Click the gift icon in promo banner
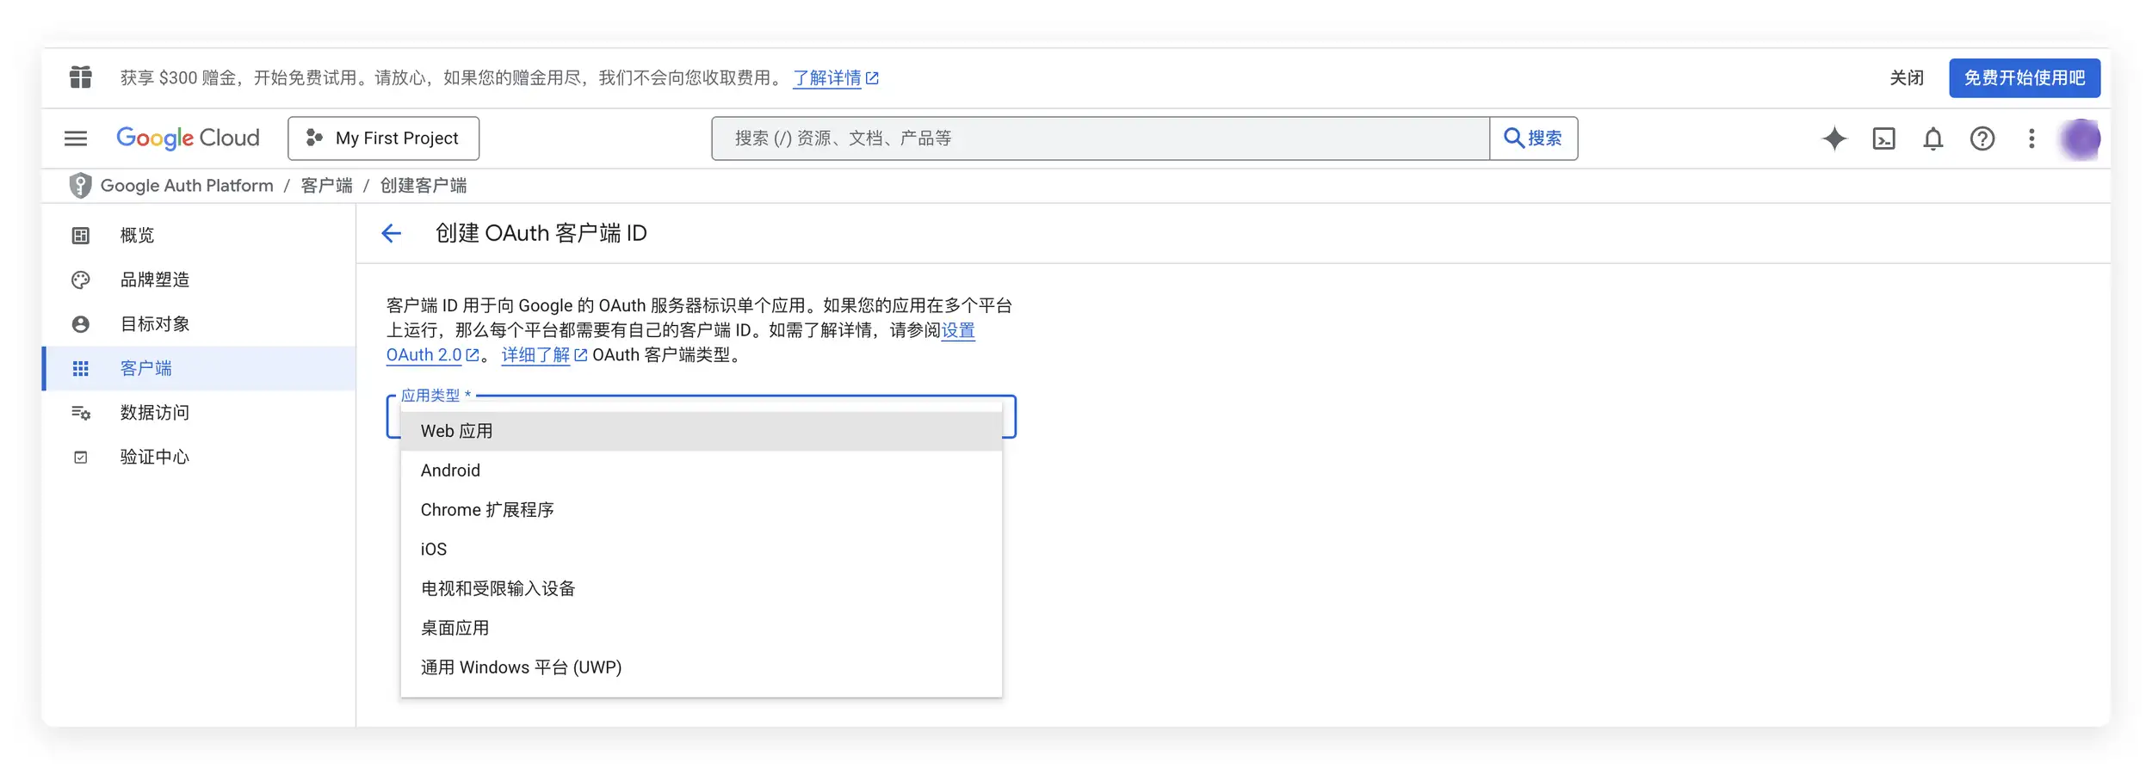This screenshot has height=768, width=2152. tap(81, 77)
